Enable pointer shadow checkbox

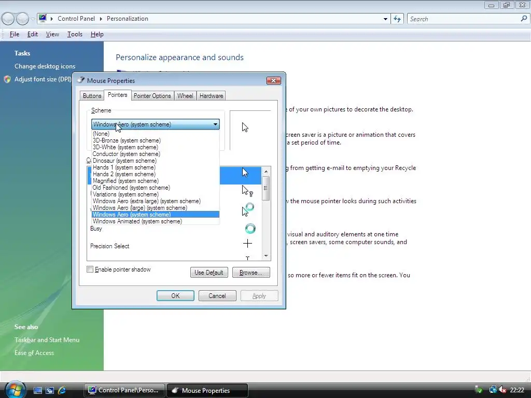[x=90, y=269]
